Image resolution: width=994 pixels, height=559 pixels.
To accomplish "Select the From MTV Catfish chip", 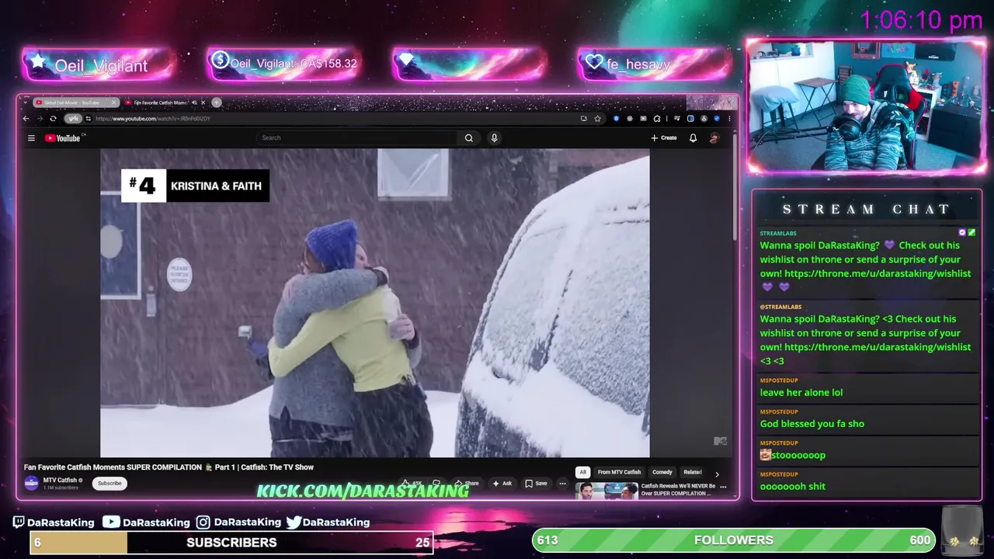I will [619, 472].
